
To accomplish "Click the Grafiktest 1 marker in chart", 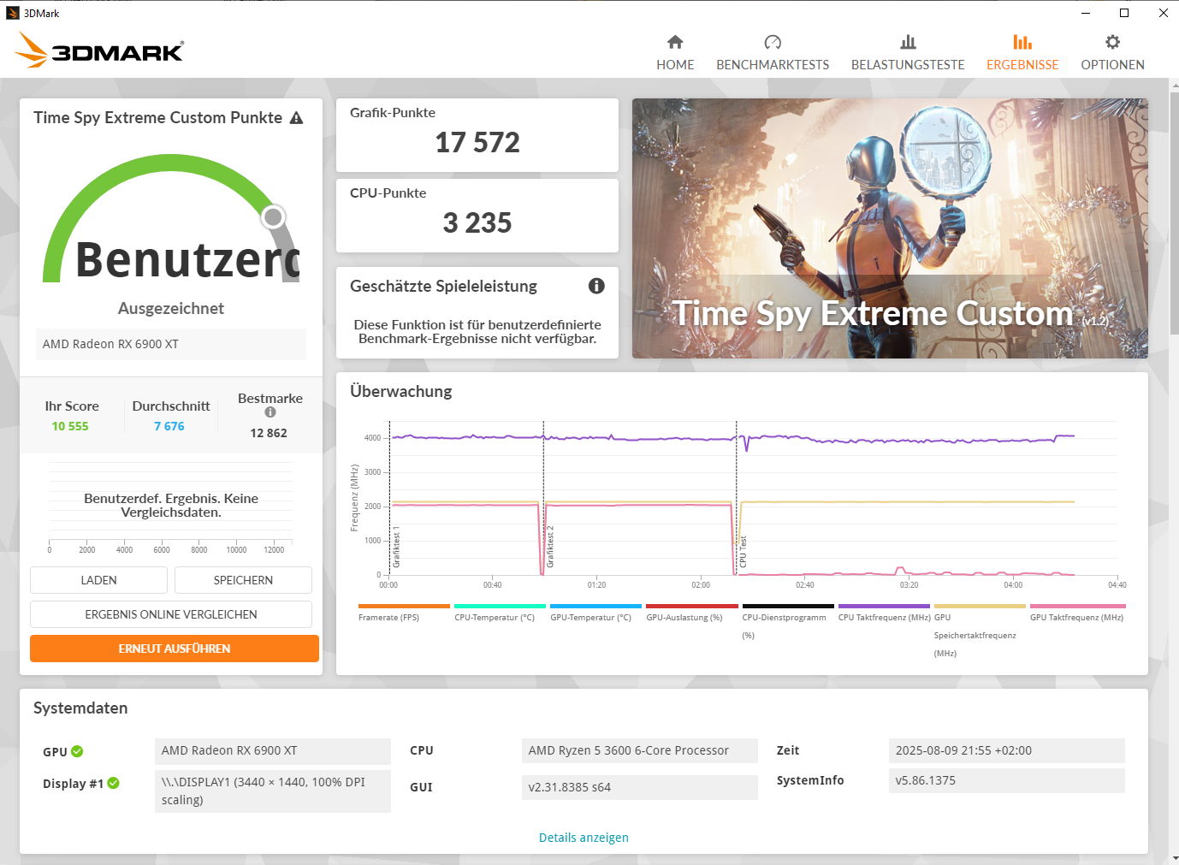I will (x=396, y=548).
